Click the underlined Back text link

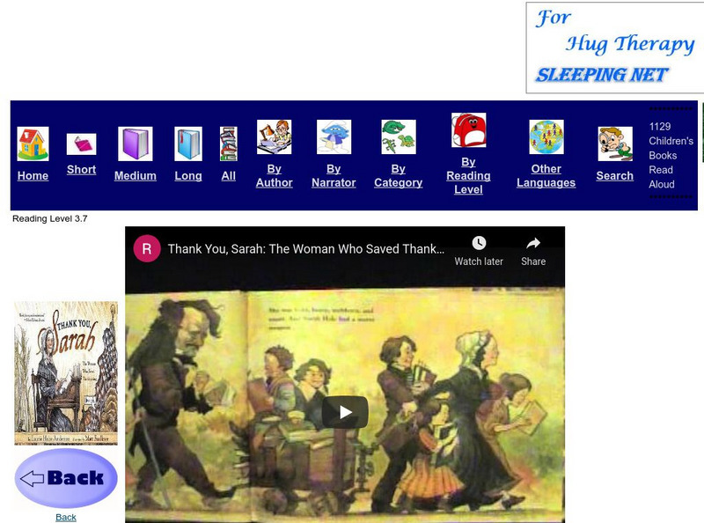point(64,518)
